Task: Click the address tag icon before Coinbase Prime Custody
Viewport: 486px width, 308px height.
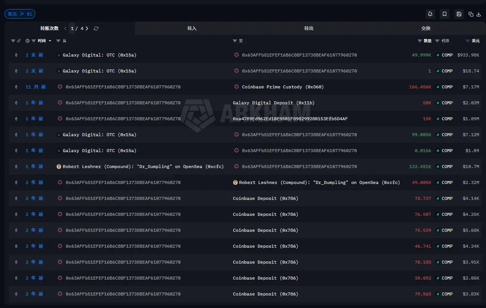Action: point(237,87)
